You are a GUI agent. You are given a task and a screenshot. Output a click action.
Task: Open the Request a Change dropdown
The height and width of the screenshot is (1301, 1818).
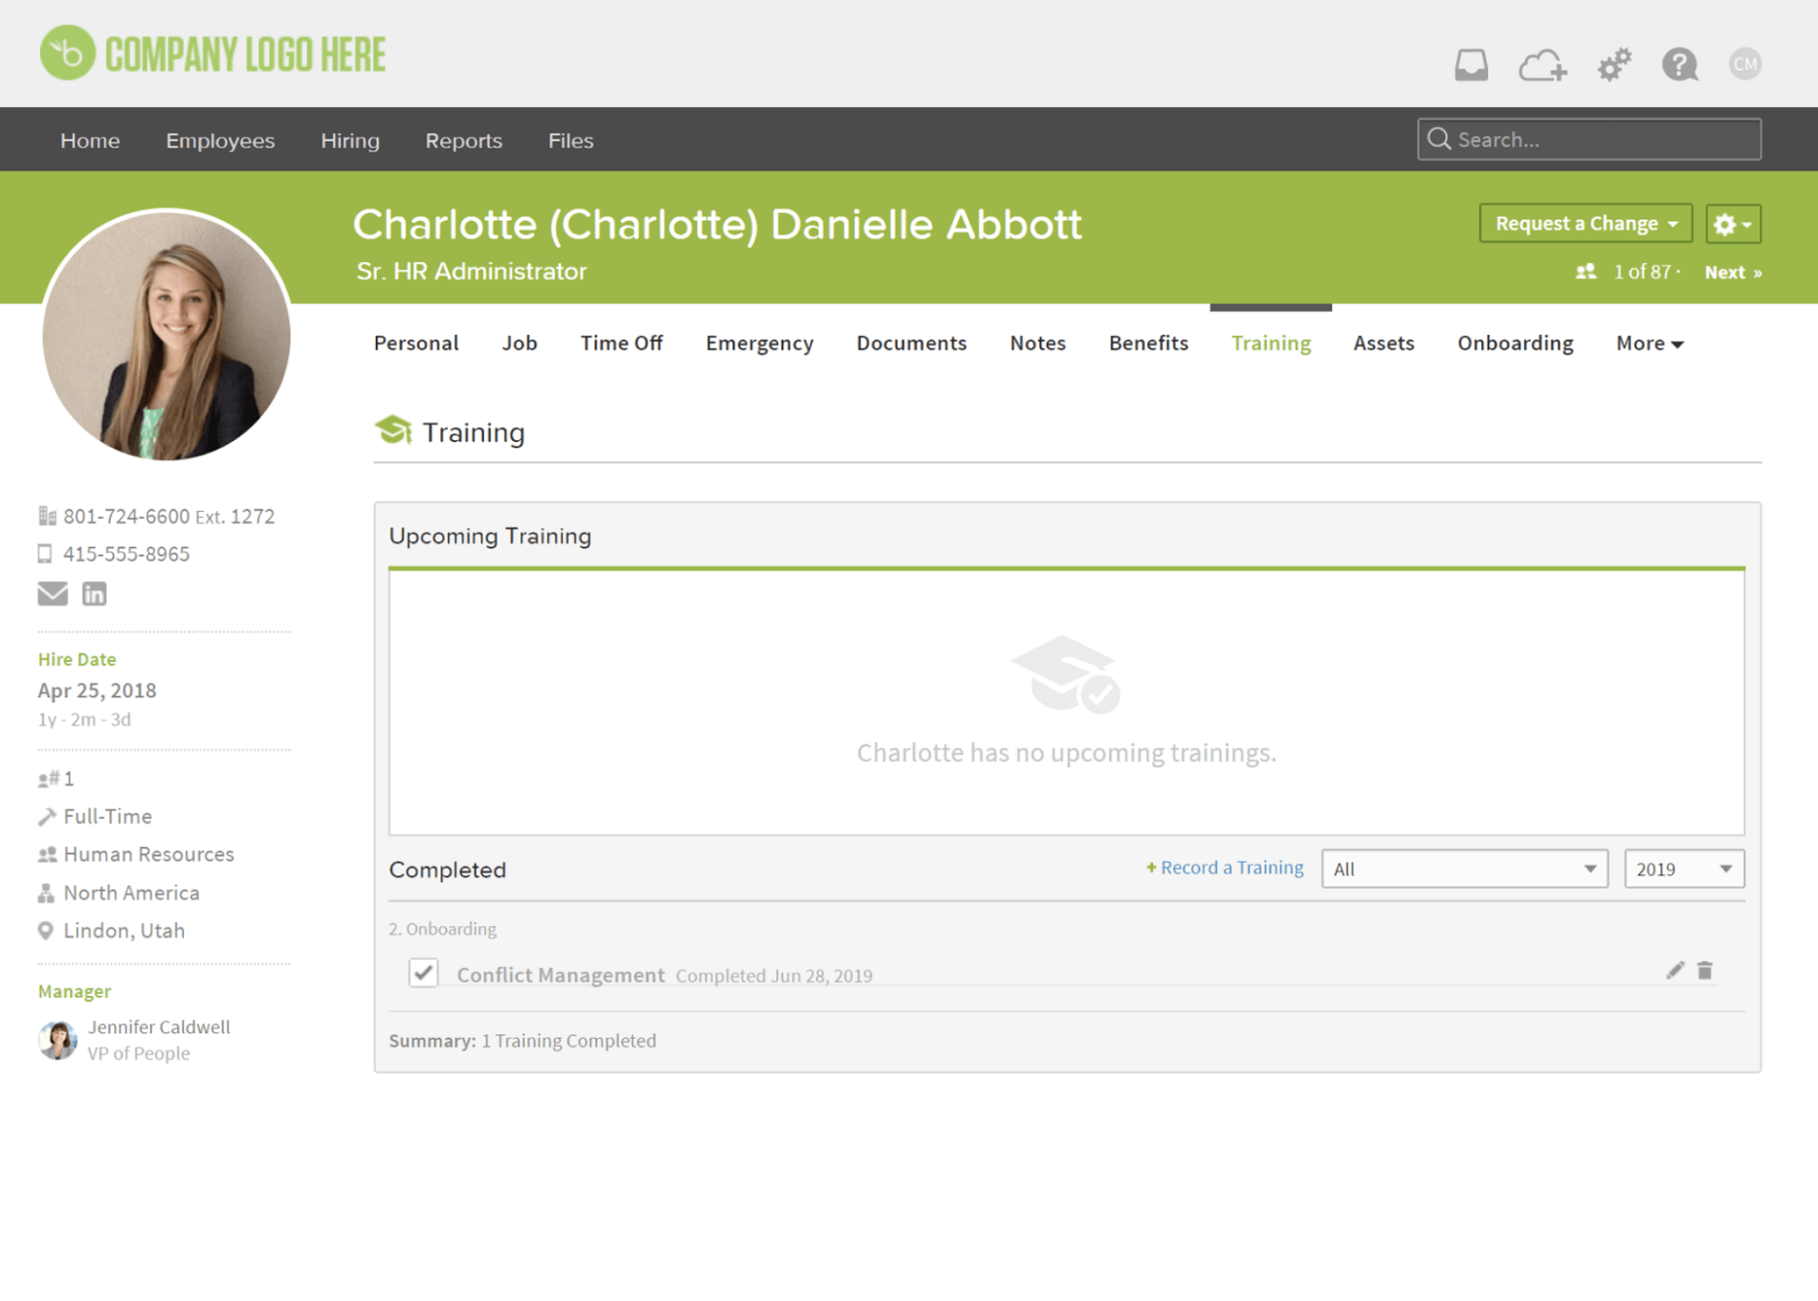pos(1585,224)
